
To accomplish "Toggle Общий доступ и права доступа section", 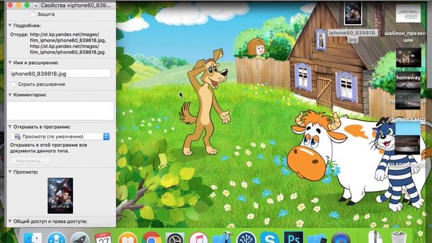I will (x=10, y=221).
